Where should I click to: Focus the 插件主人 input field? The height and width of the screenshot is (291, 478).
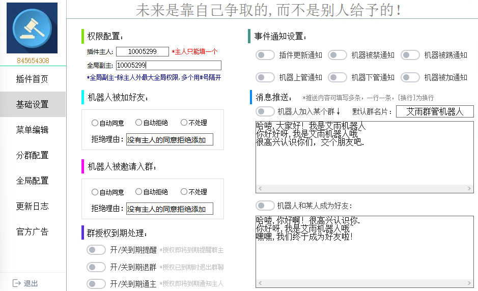pos(143,51)
